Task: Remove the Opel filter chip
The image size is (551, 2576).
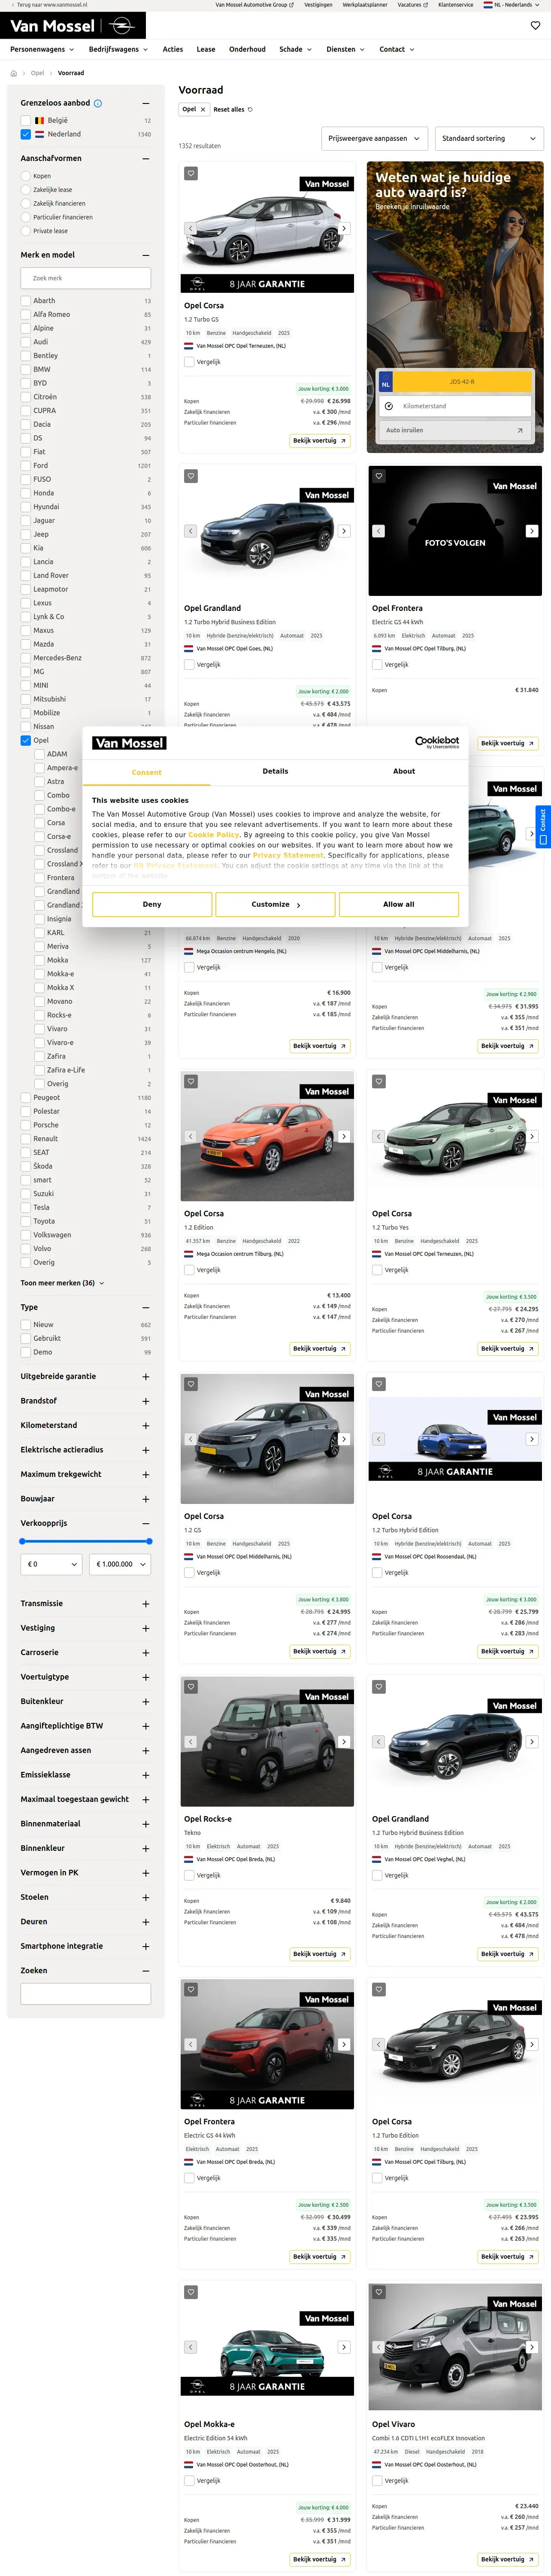Action: click(202, 109)
